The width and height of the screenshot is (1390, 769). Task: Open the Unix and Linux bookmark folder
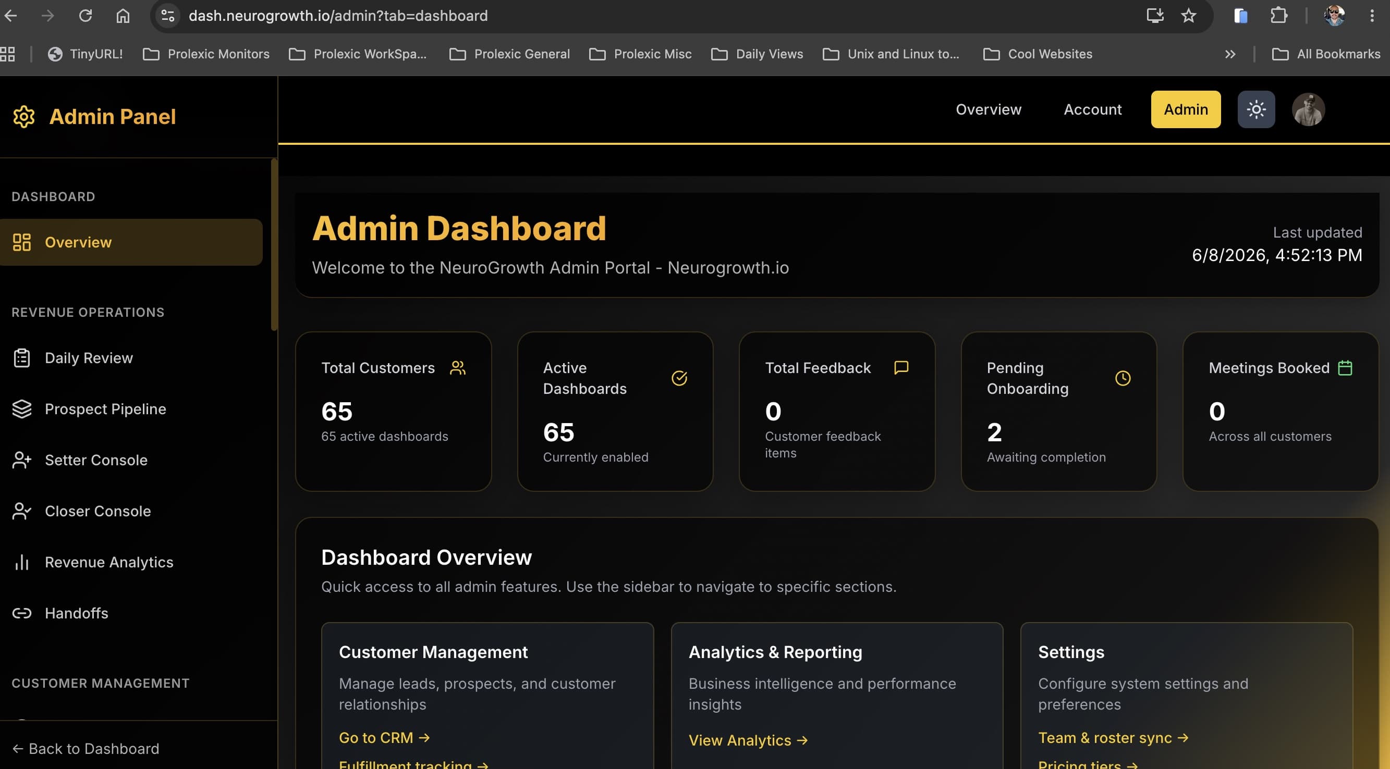click(891, 54)
